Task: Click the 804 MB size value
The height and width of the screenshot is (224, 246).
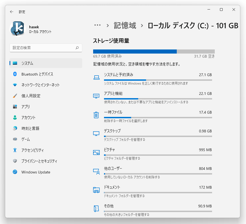Action: pos(205,169)
